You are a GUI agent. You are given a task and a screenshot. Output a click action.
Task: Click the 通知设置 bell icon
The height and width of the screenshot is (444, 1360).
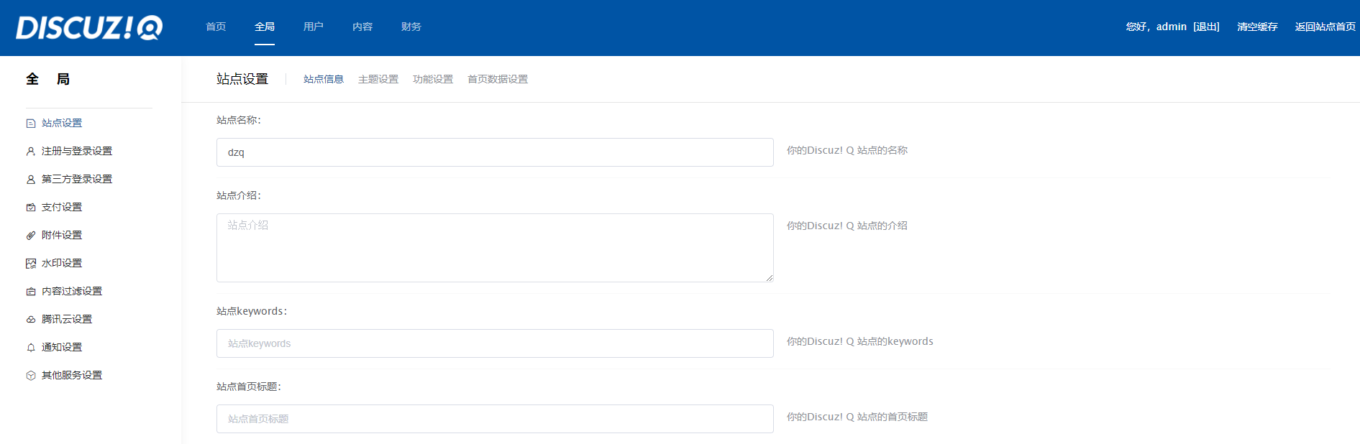click(x=31, y=348)
